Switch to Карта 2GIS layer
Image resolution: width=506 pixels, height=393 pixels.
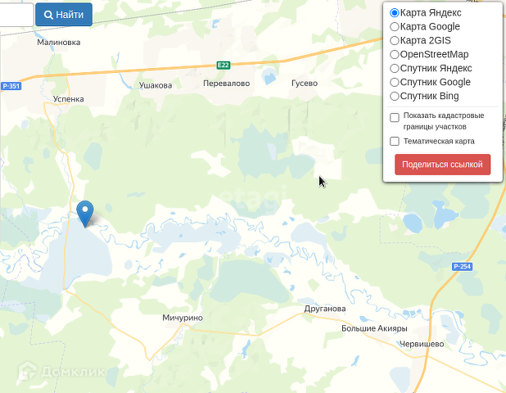coord(395,41)
